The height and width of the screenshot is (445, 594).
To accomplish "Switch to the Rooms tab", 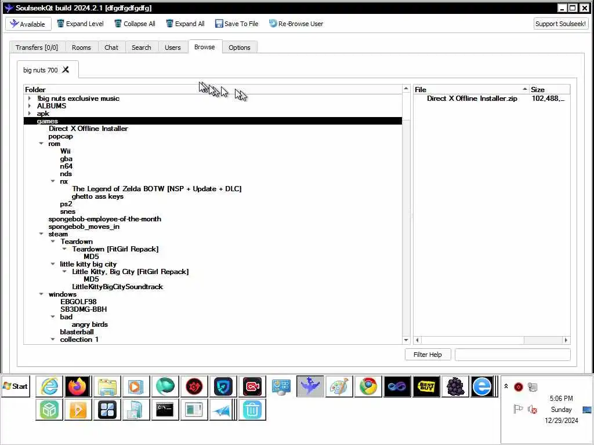I will point(81,48).
